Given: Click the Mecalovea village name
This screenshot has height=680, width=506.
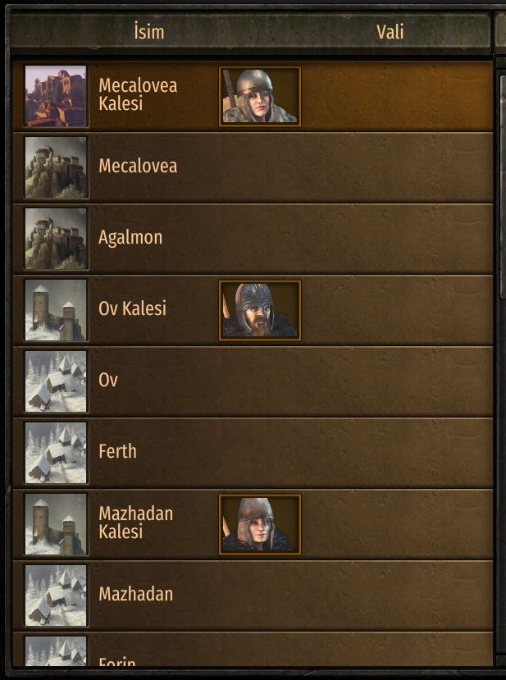Looking at the screenshot, I should coord(138,166).
